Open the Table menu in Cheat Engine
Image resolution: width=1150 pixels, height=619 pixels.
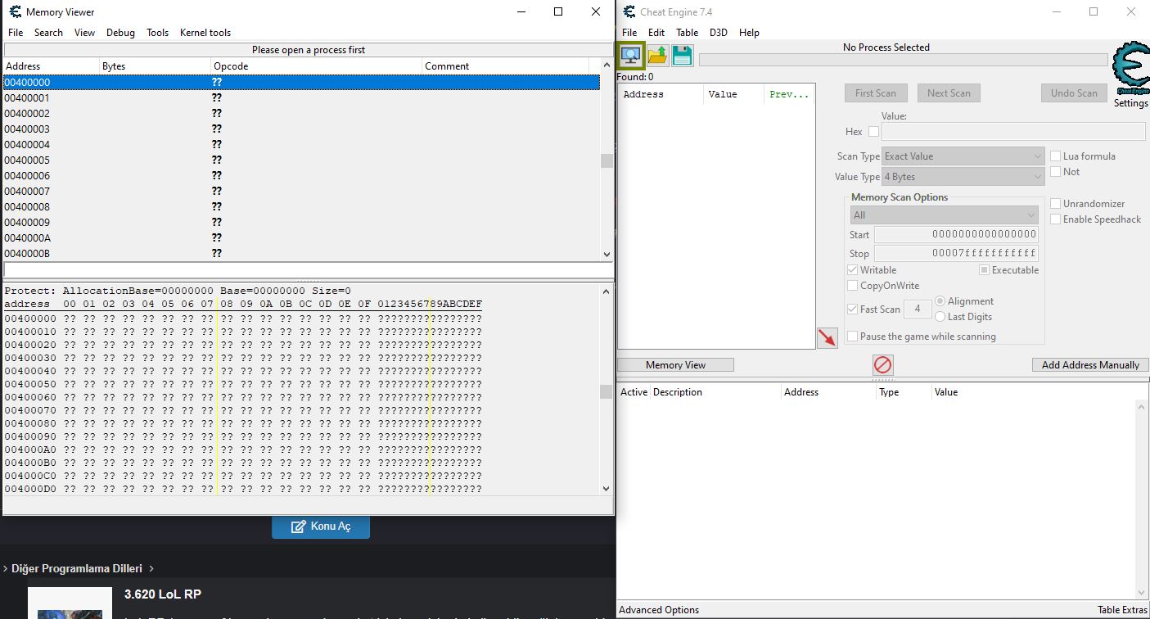point(687,33)
